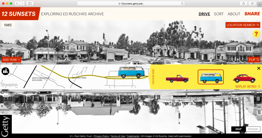Image resolution: width=262 pixels, height=138 pixels.
Task: Go to the ABOUT tab
Action: coord(234,14)
